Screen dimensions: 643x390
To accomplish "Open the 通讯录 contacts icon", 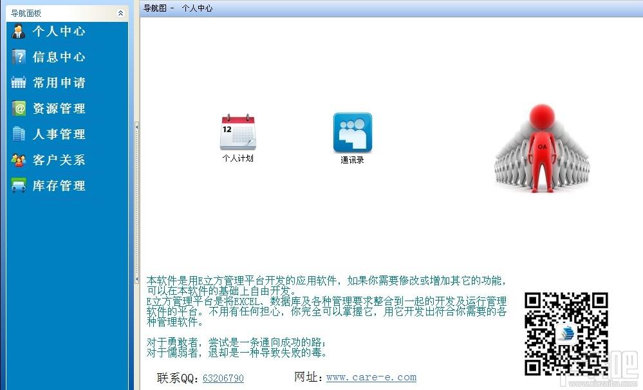I will [353, 133].
